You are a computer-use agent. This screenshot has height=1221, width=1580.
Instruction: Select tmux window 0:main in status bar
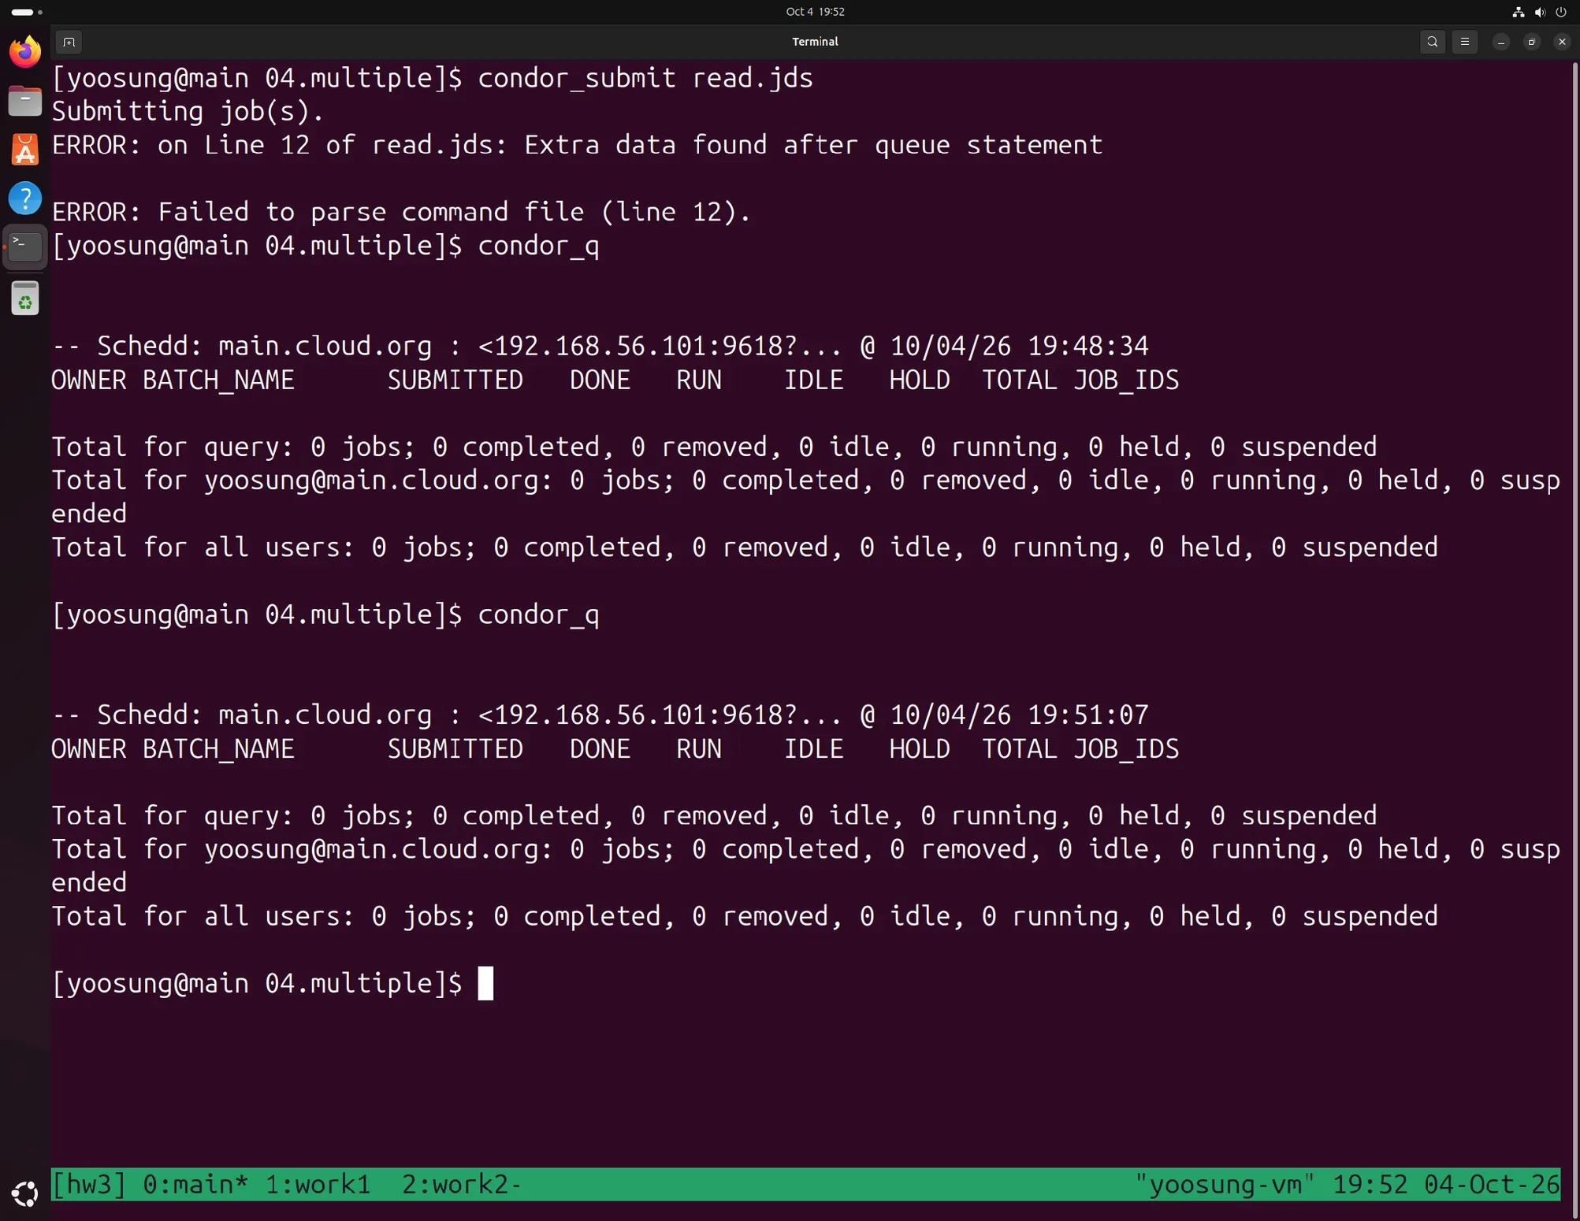[x=195, y=1184]
